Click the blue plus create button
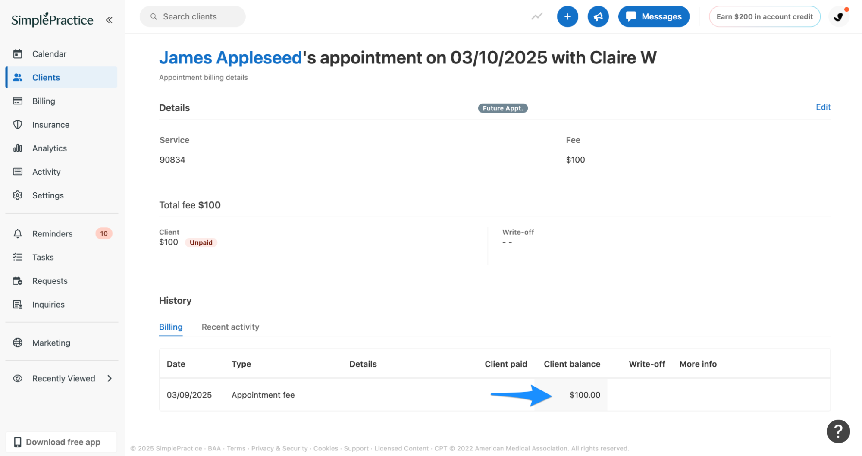 567,16
